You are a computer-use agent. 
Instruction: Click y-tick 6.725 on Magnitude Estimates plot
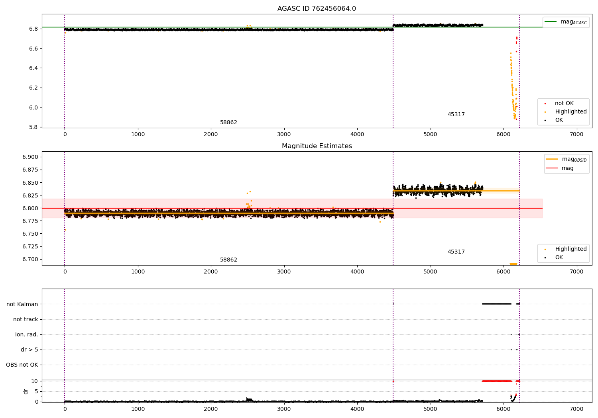pos(30,247)
